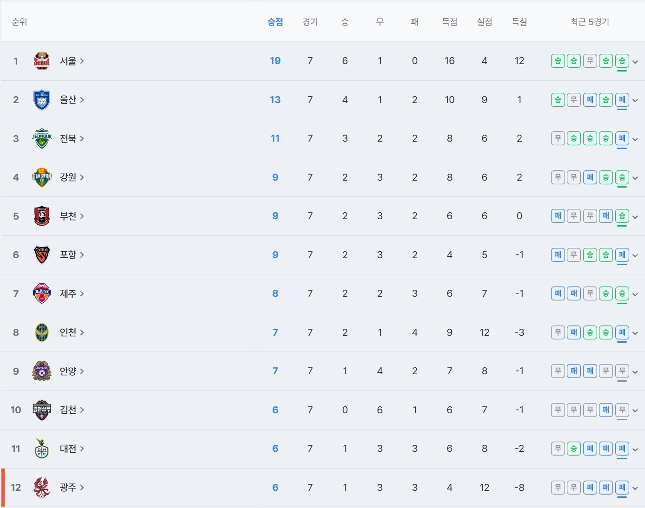The image size is (645, 508).
Task: Click the 득실 column header
Action: [519, 22]
